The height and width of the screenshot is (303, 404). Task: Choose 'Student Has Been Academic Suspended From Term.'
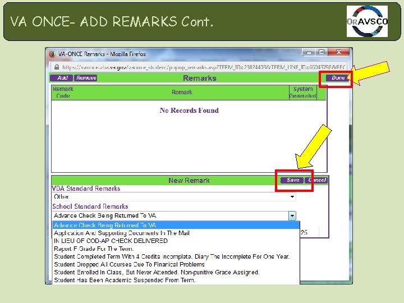(176, 280)
